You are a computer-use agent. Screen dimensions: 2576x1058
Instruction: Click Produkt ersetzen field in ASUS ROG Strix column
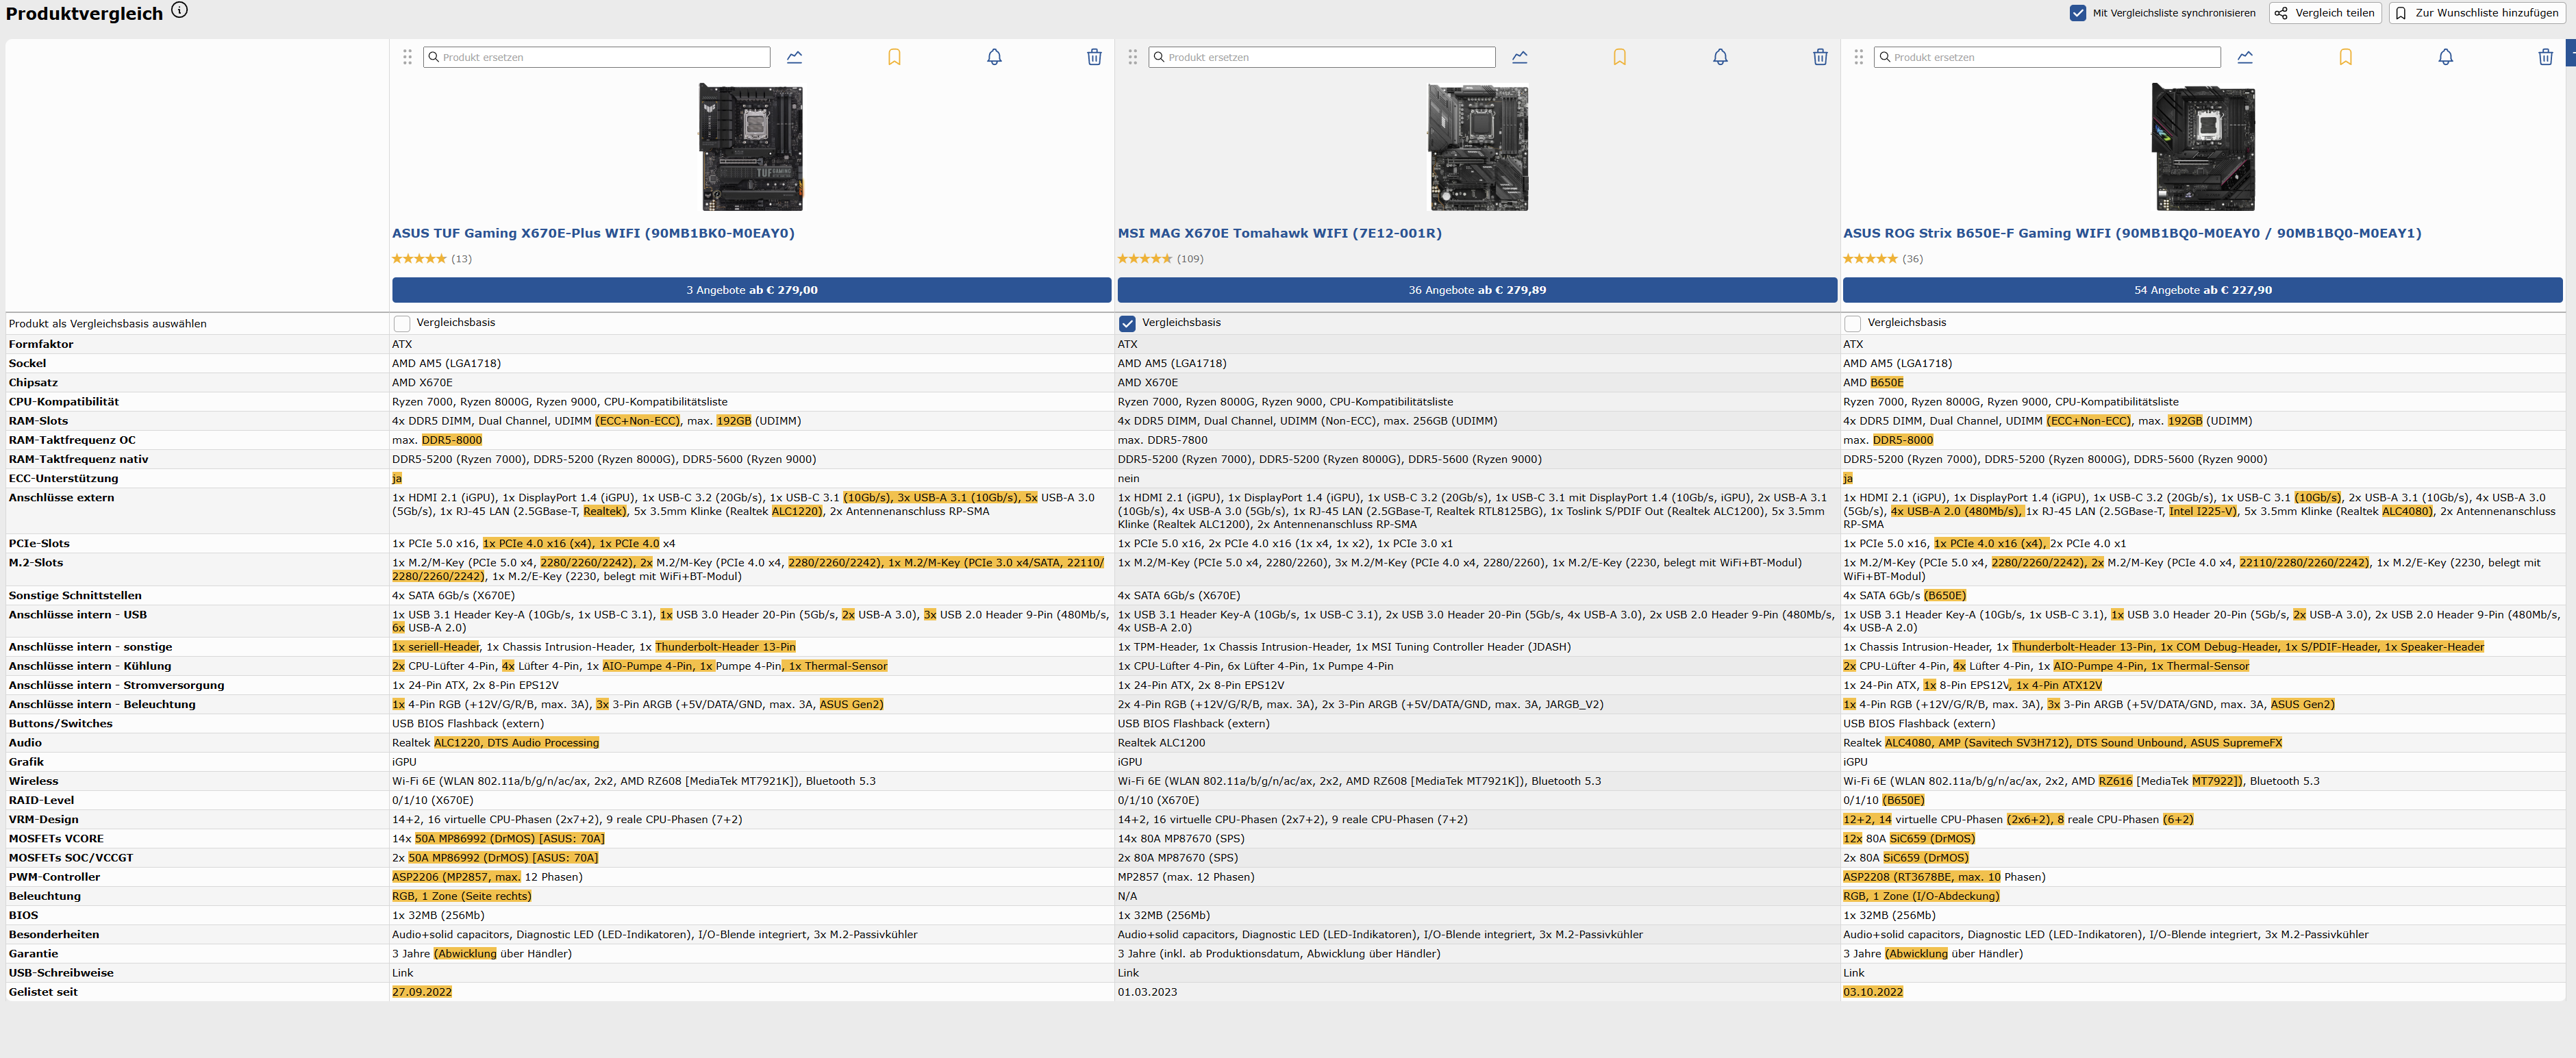pos(2047,57)
